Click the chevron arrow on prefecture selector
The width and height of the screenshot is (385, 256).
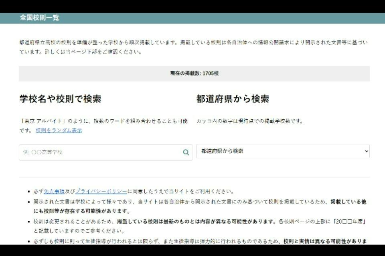click(366, 151)
